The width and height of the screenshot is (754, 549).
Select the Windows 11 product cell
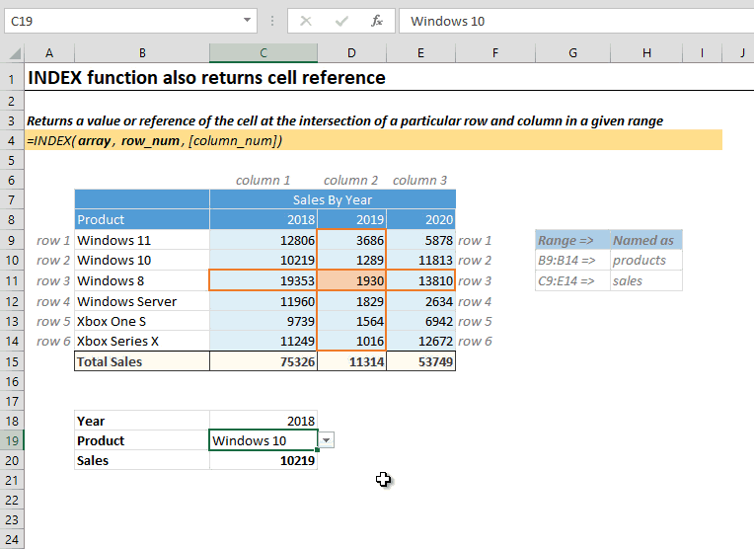[x=142, y=240]
